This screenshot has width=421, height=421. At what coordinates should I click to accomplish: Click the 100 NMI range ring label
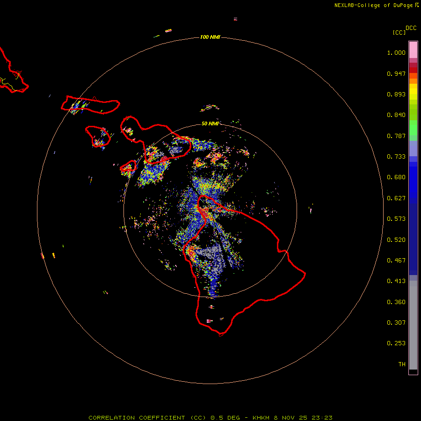point(210,37)
